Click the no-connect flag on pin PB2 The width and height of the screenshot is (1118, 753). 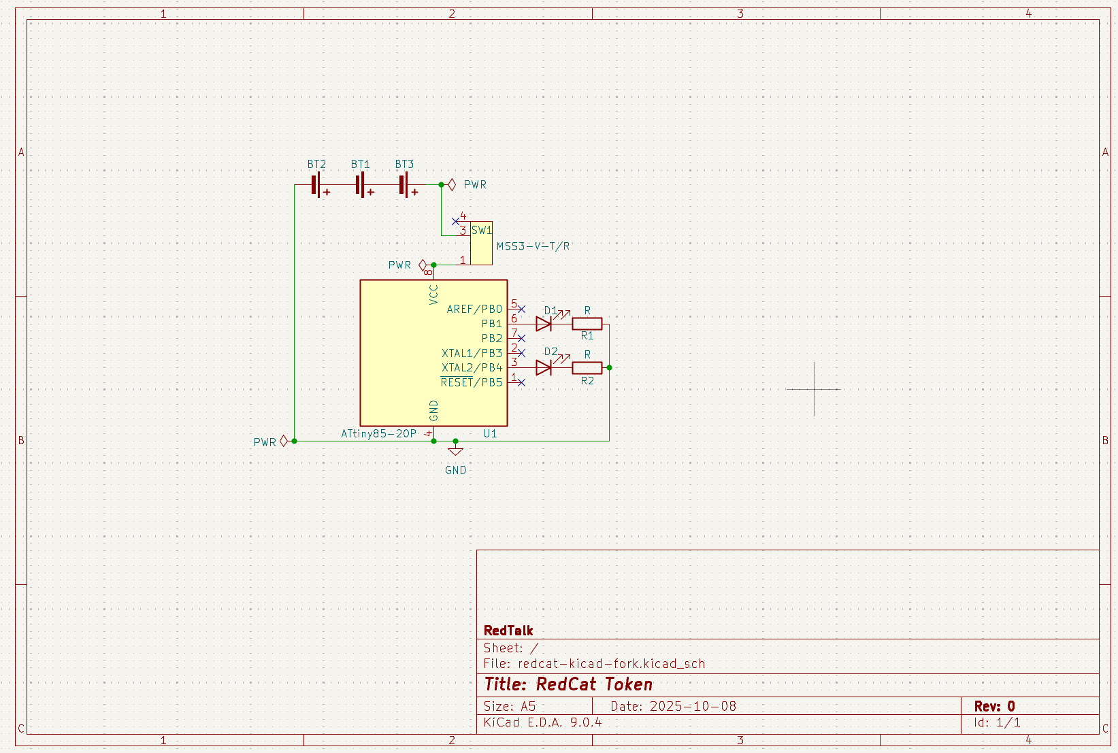[521, 338]
